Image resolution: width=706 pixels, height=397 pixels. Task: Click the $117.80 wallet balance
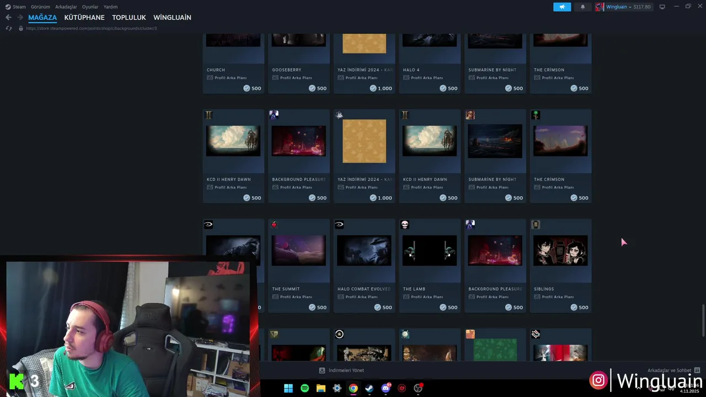click(x=642, y=7)
